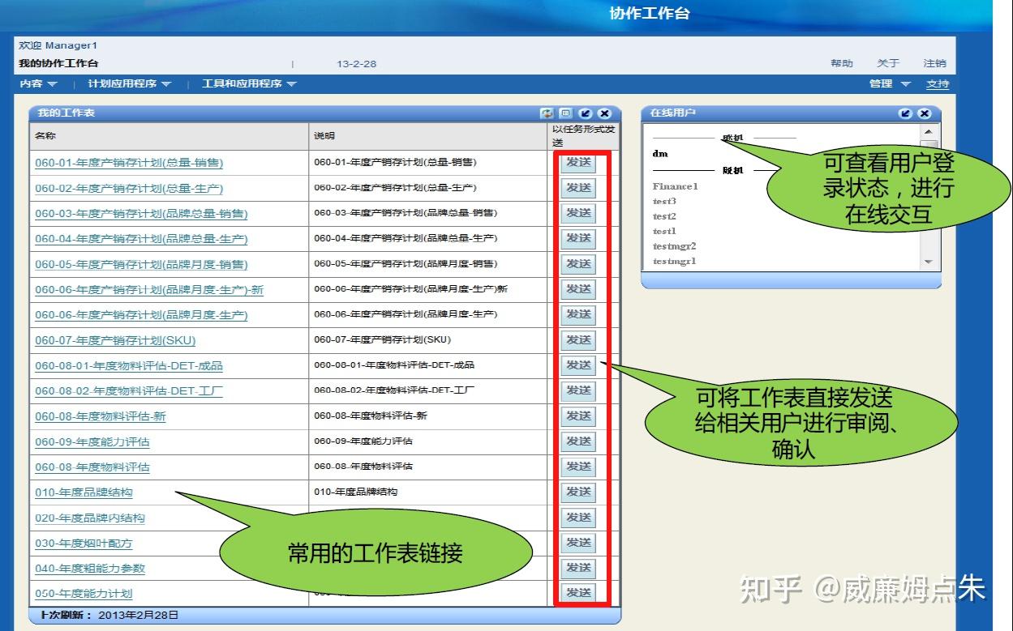Click the 注销 logout link
Viewport: 1013px width, 631px height.
pos(934,63)
